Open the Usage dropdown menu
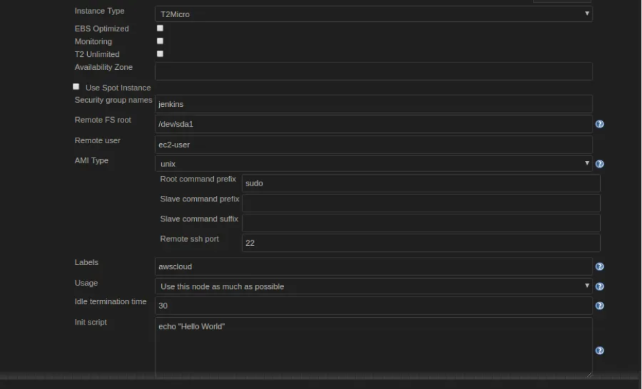The height and width of the screenshot is (389, 642). click(x=373, y=286)
